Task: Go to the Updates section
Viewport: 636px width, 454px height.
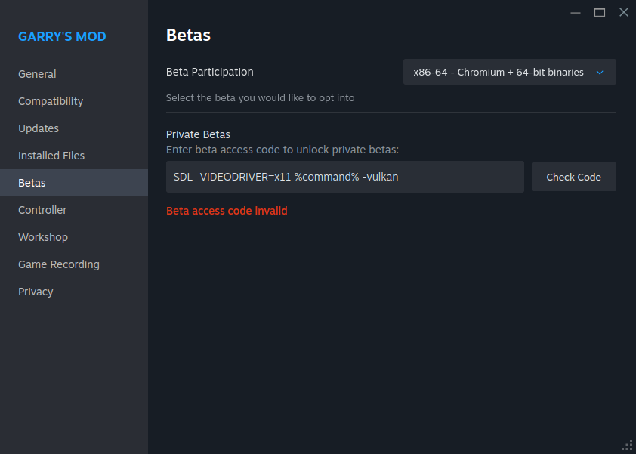Action: tap(74, 128)
